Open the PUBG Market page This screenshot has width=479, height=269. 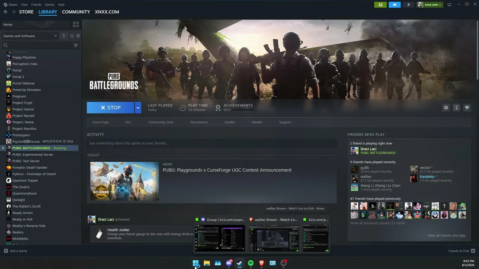[x=257, y=122]
